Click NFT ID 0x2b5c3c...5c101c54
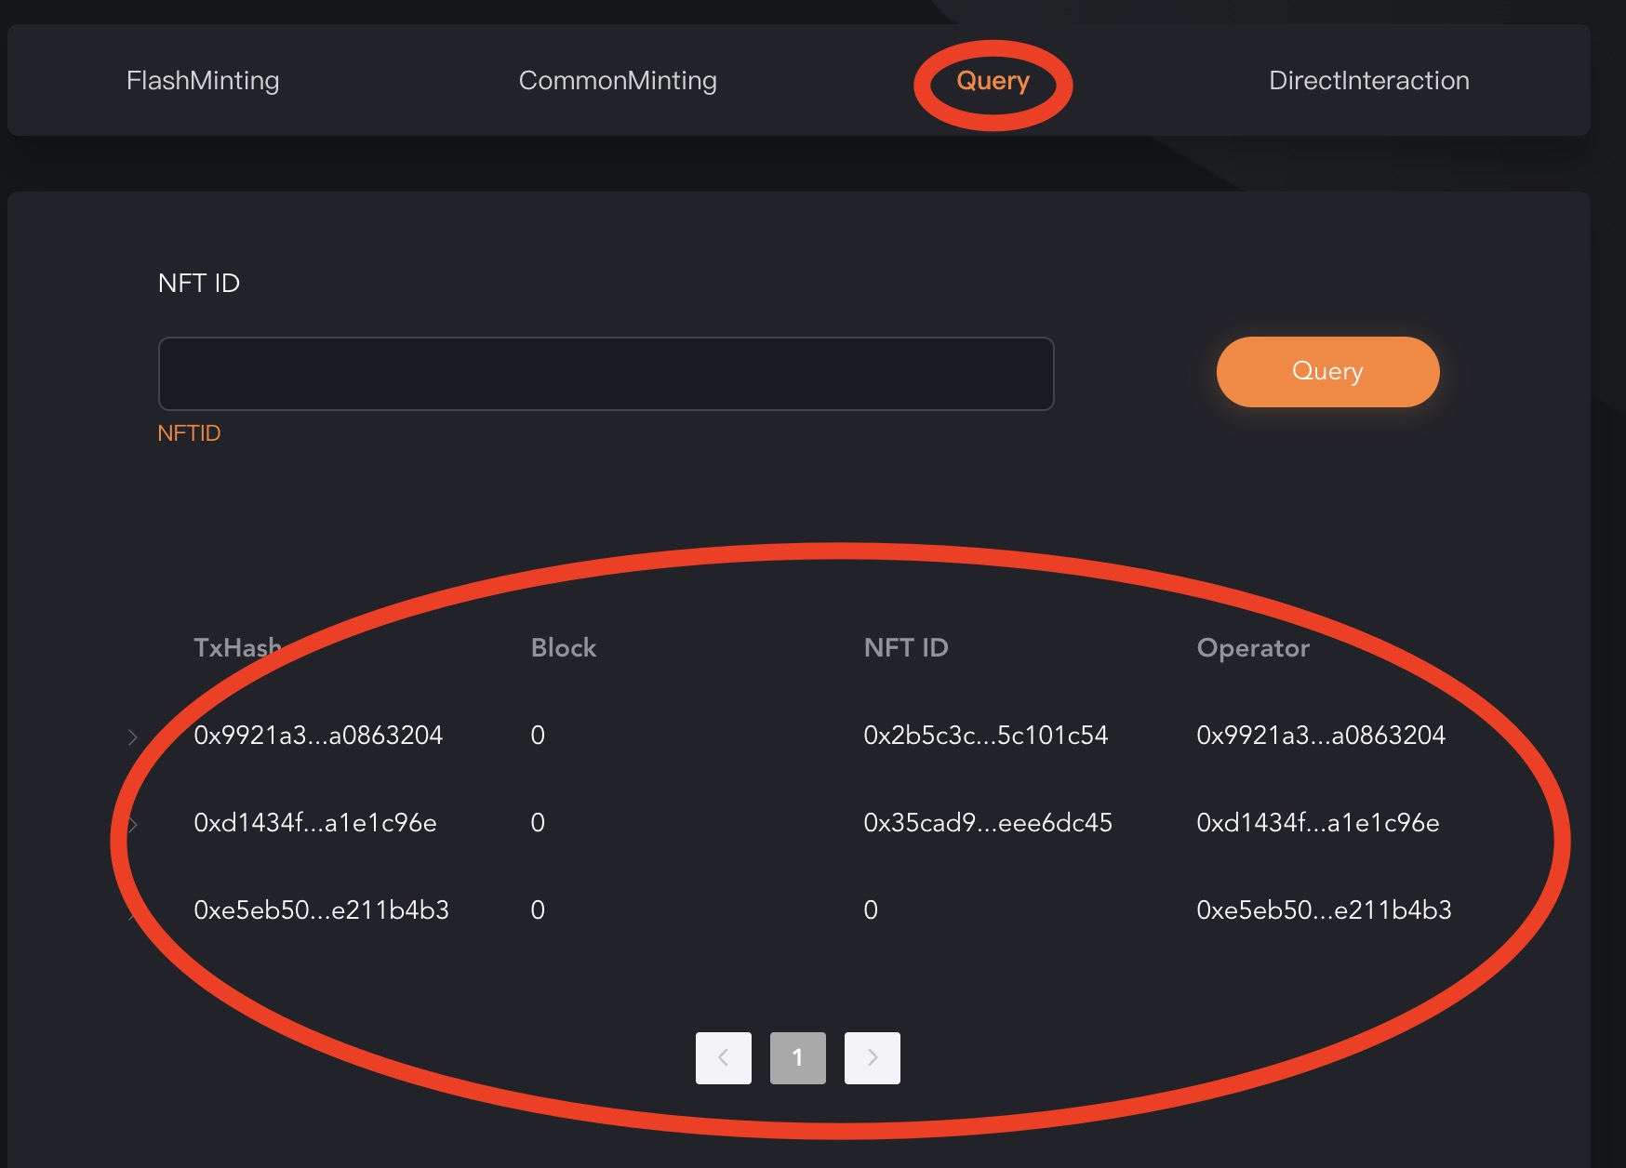Screen dimensions: 1626x1168 985,736
